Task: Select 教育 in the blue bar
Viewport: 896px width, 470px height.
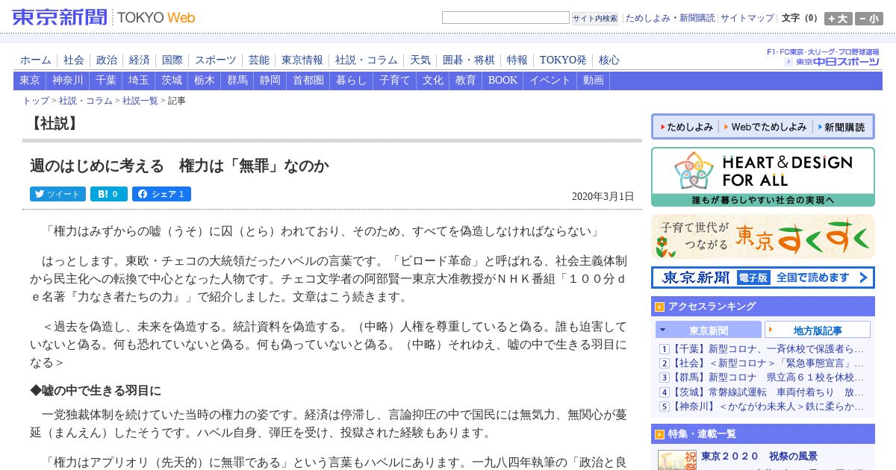Action: [466, 81]
